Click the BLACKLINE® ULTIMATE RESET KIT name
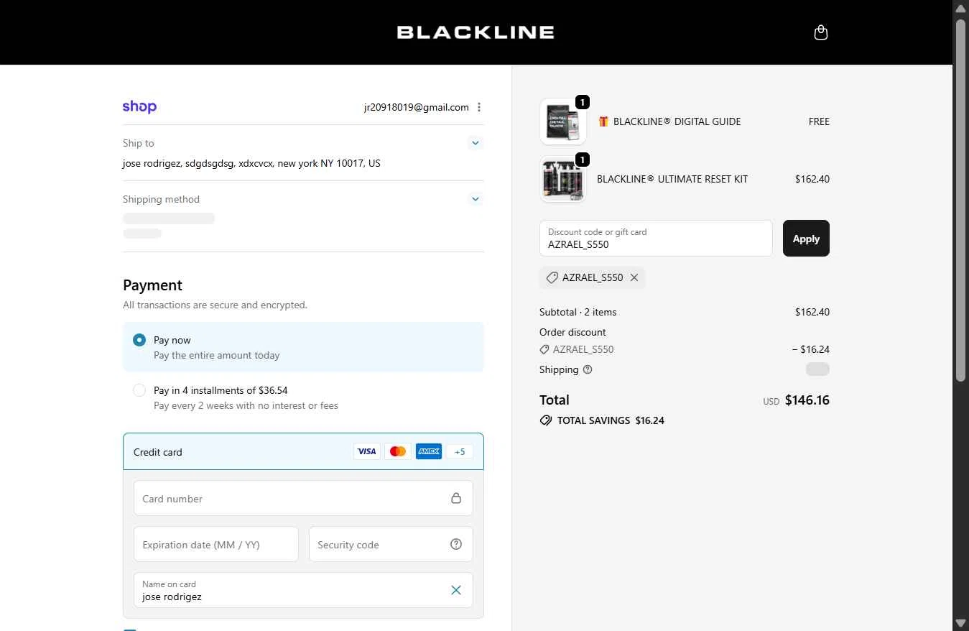 pyautogui.click(x=672, y=179)
